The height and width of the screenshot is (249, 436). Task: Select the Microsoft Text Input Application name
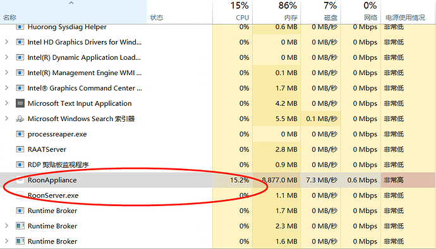[x=80, y=103]
